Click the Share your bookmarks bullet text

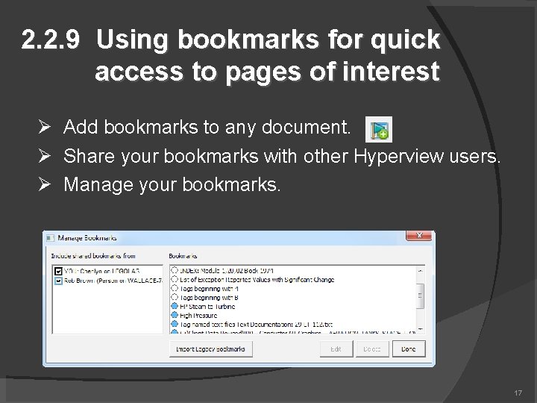click(282, 156)
